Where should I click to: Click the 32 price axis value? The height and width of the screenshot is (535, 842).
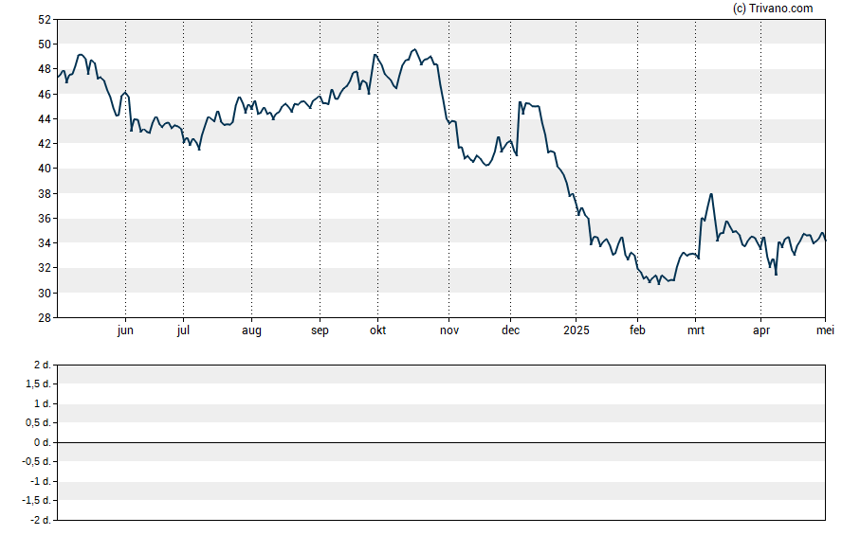click(45, 267)
